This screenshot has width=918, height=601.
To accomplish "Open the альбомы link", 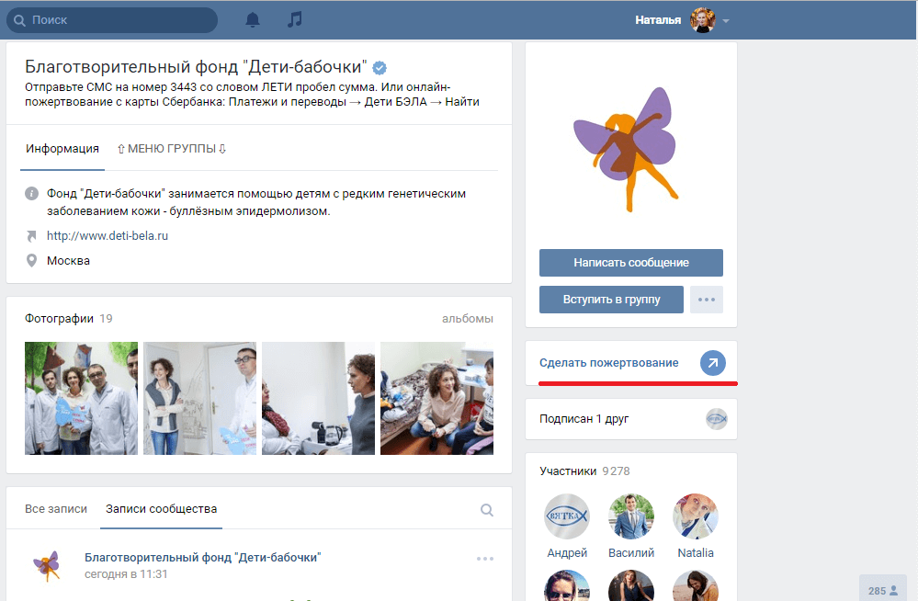I will (x=467, y=319).
